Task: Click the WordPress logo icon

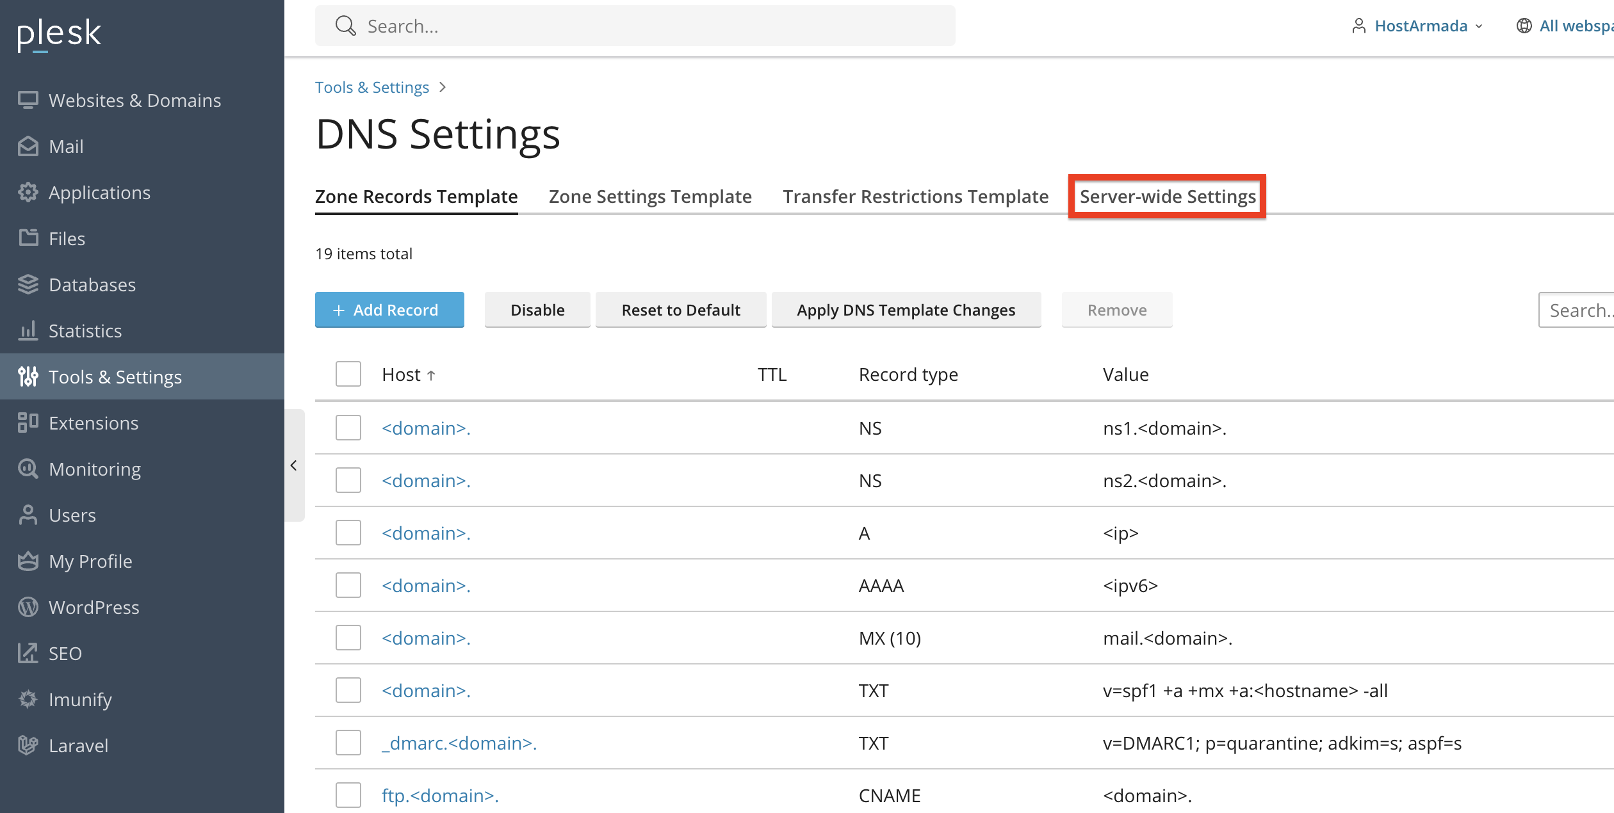Action: coord(28,607)
